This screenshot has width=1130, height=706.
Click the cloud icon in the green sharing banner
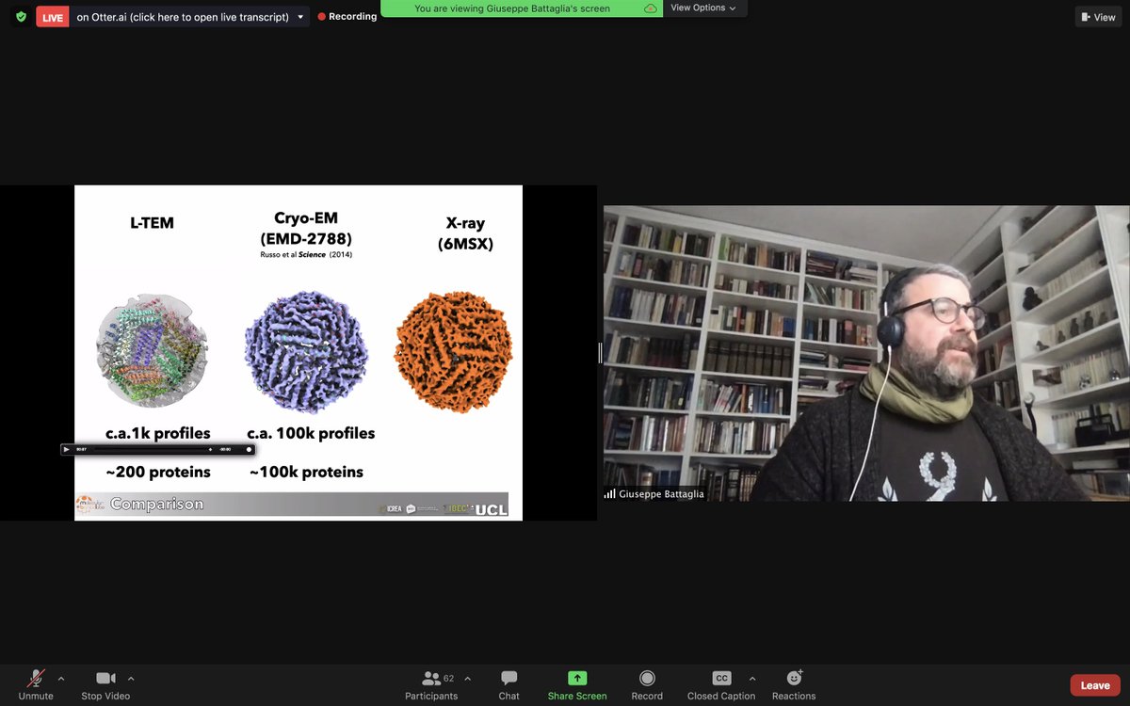650,8
